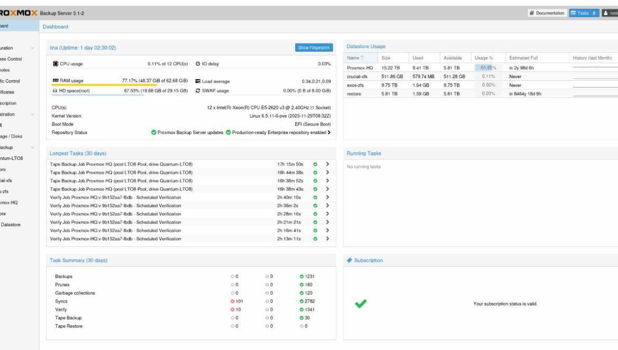The image size is (618, 350).
Task: Click Prunes successful count 180
Action: click(306, 285)
